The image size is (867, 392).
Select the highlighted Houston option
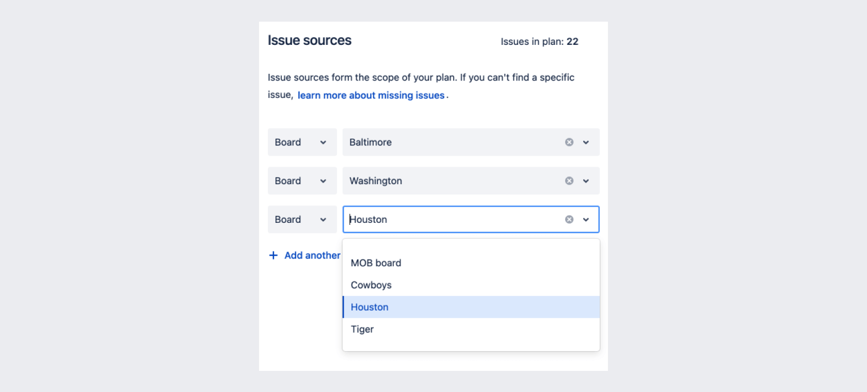[471, 307]
